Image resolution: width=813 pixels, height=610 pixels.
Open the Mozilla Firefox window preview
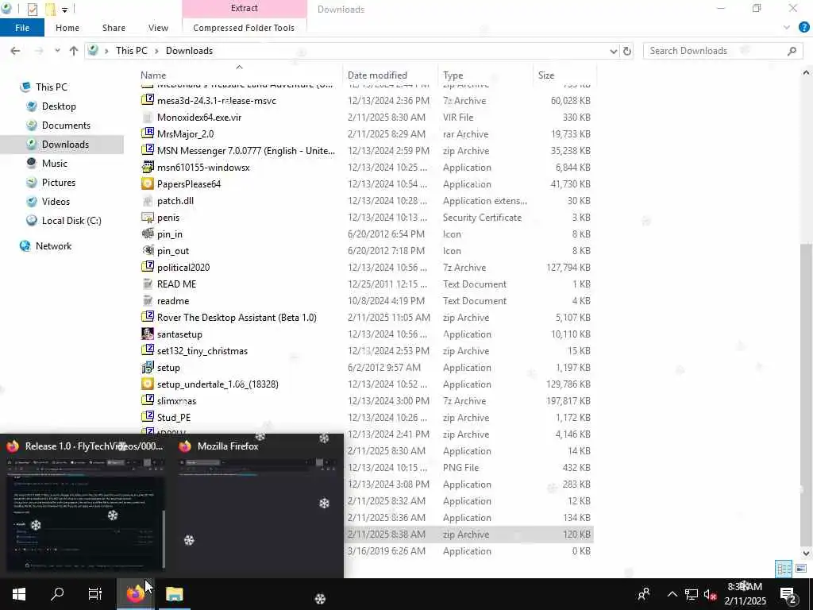click(x=258, y=504)
